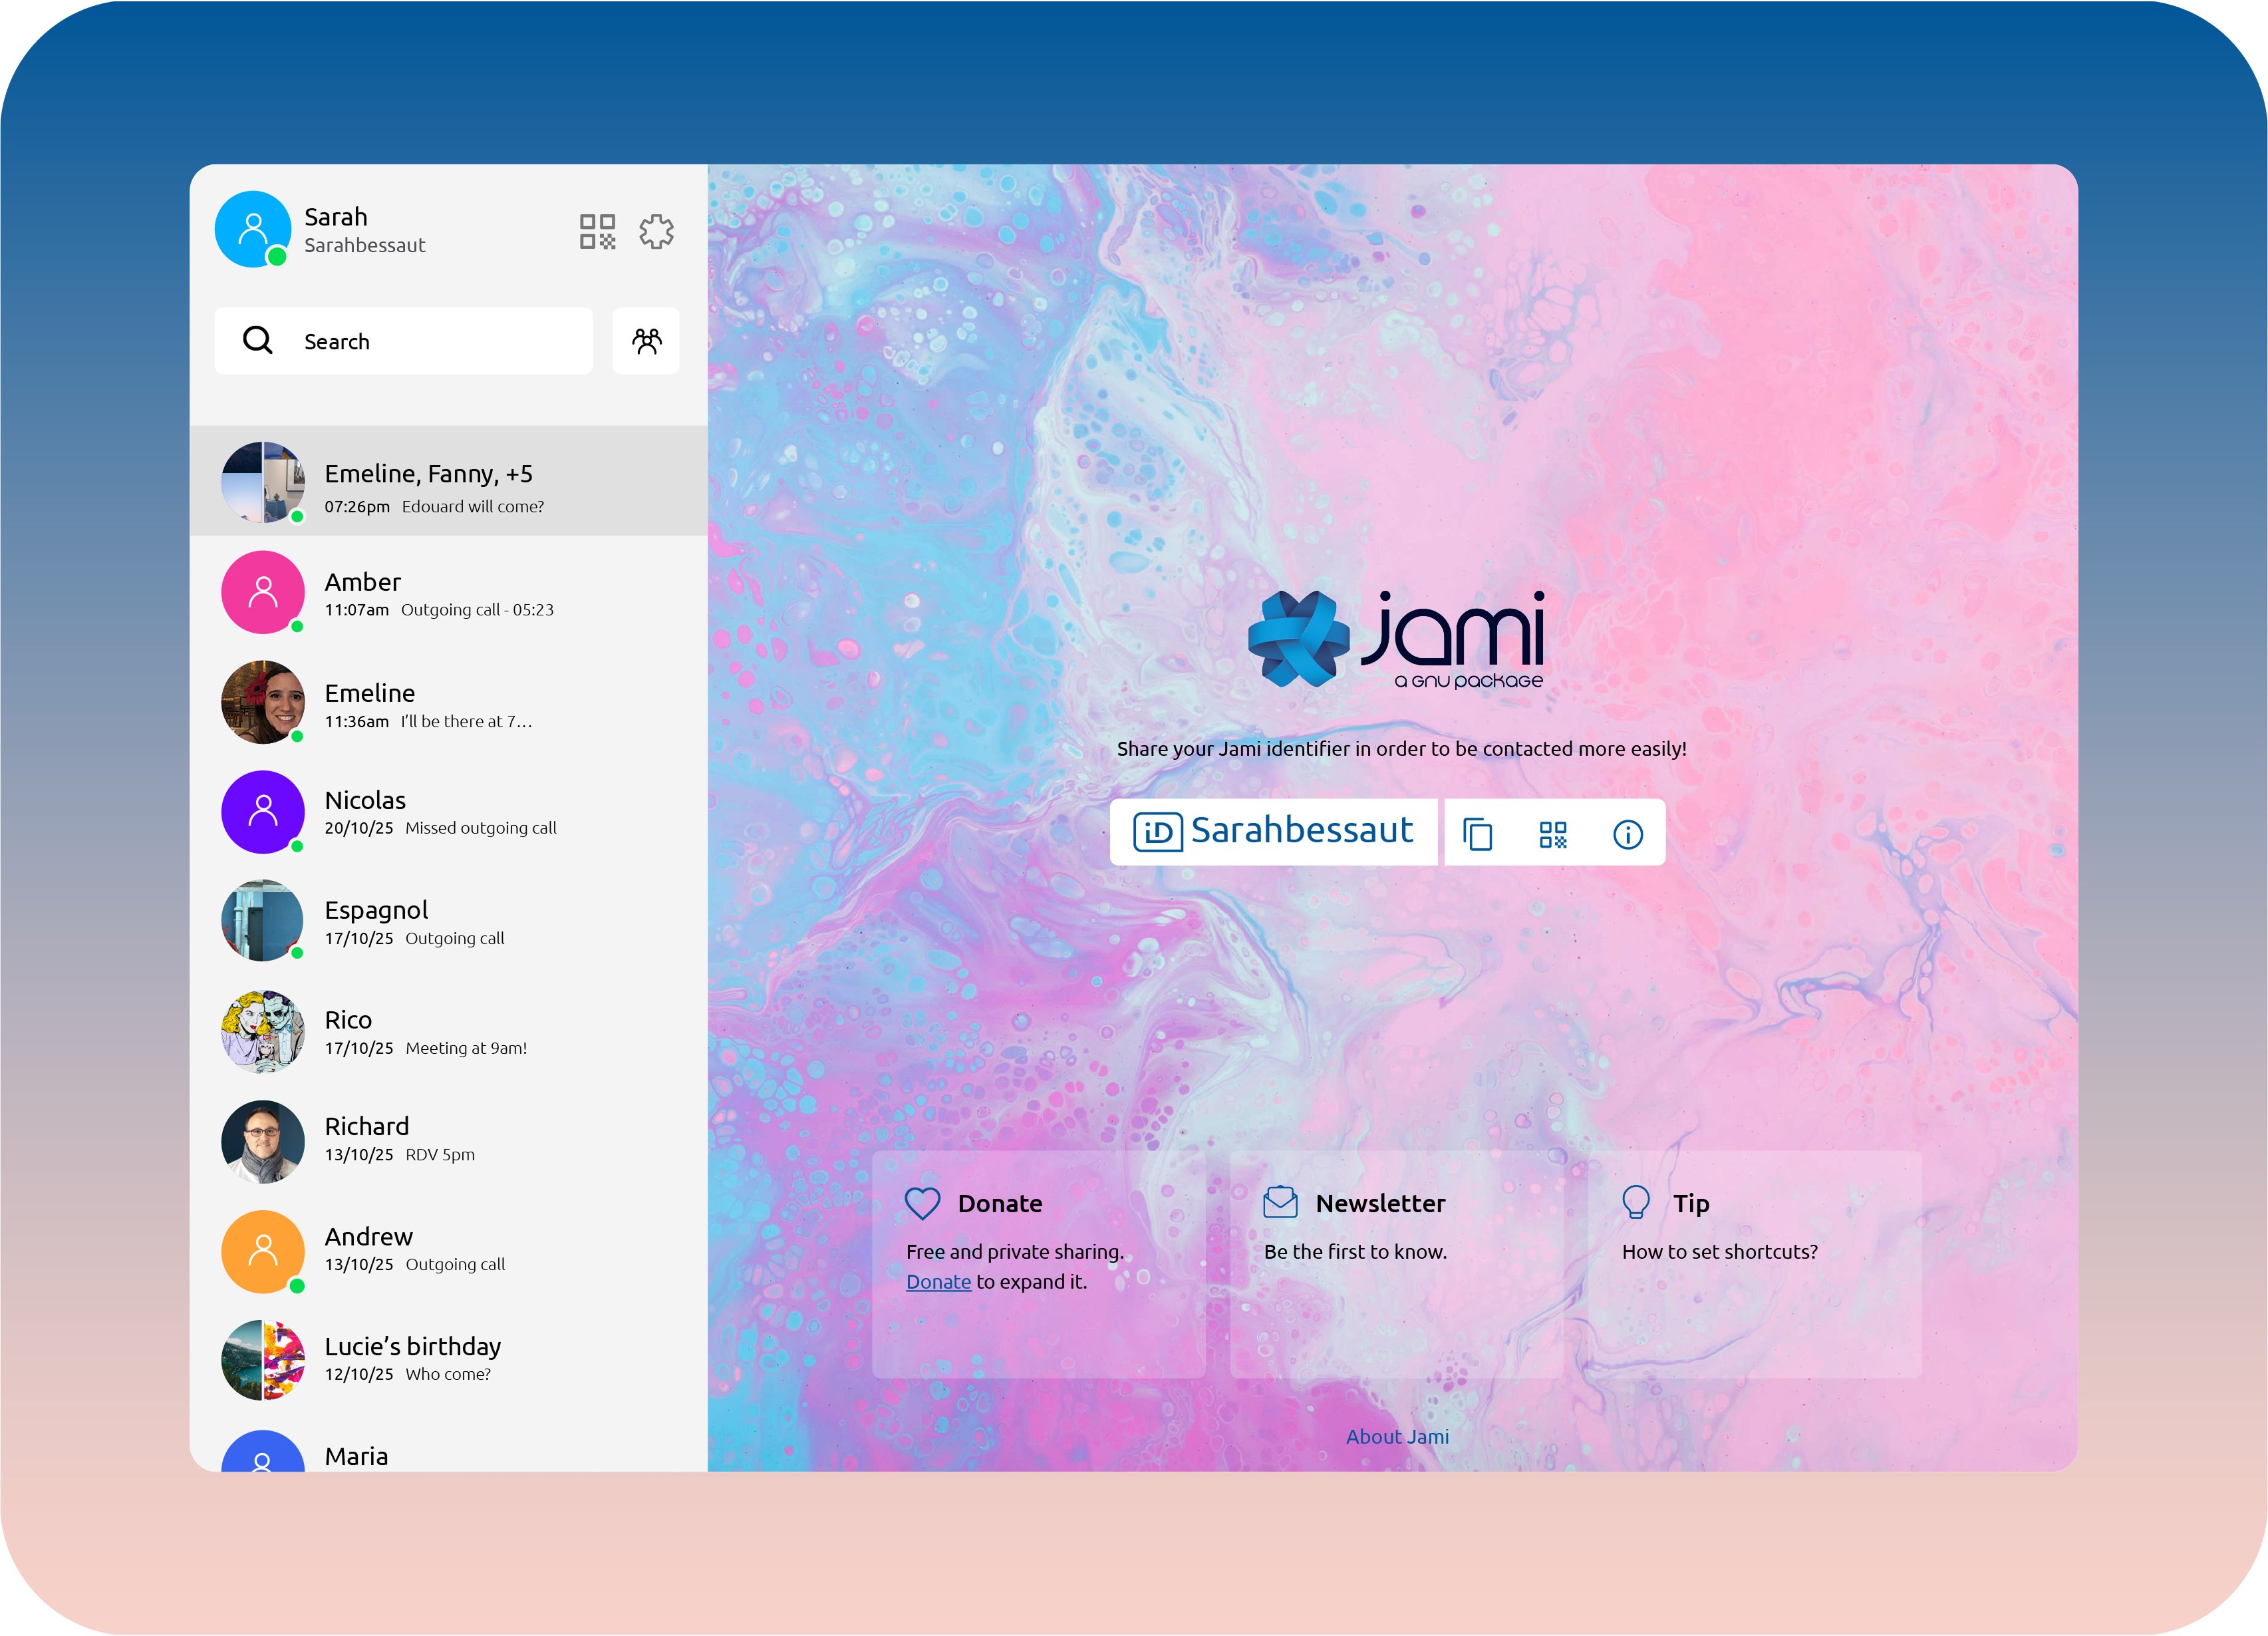Click the Sarahbessaut identifier text
The height and width of the screenshot is (1636, 2268).
1302,830
